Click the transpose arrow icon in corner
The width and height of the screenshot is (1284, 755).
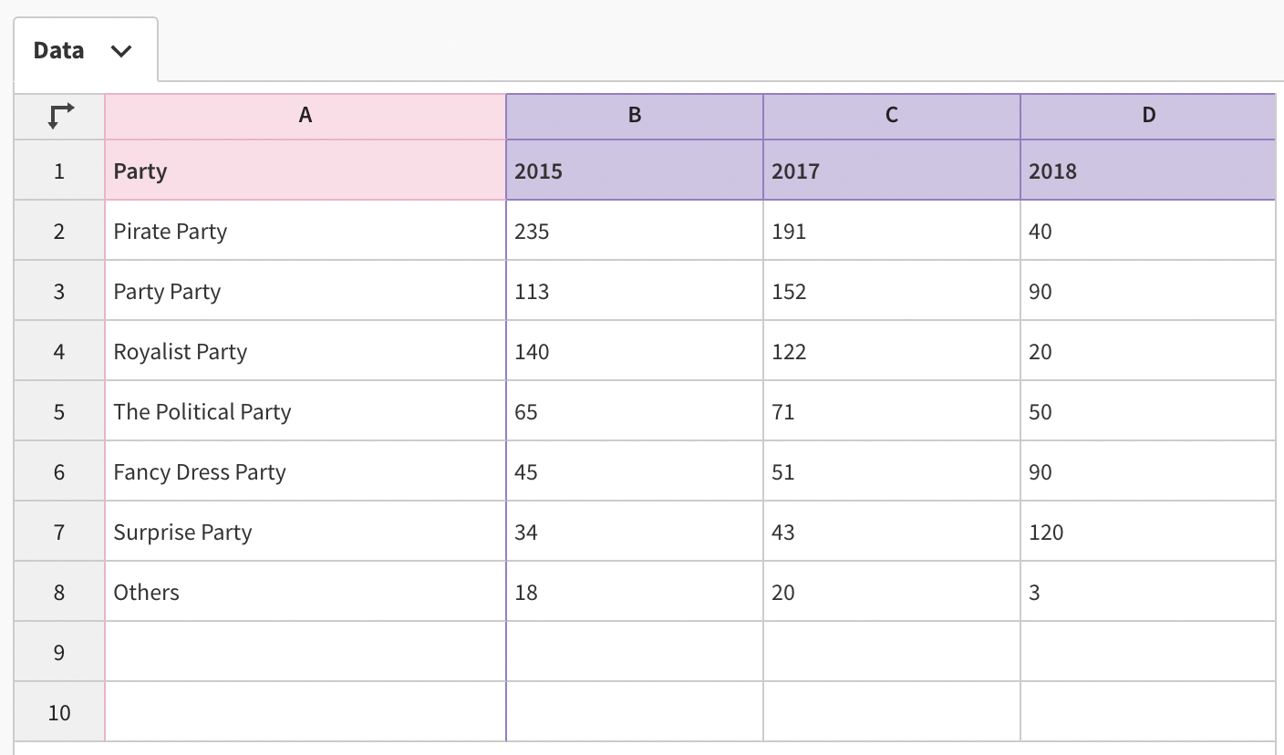pyautogui.click(x=60, y=116)
